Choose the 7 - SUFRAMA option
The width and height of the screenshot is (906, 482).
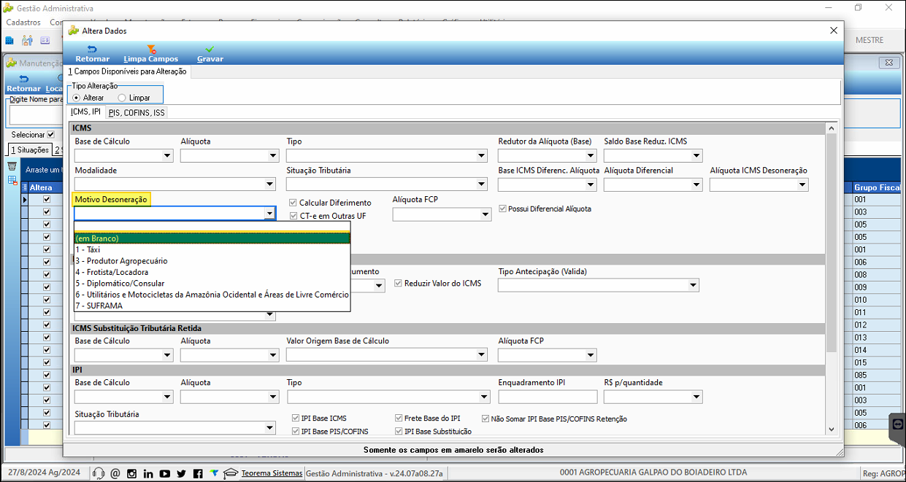point(212,306)
